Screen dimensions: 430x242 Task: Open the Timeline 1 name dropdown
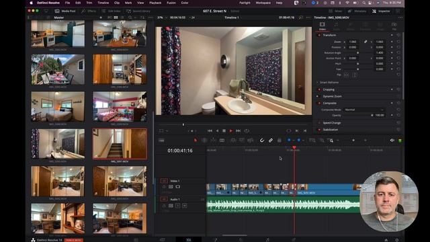pos(231,17)
